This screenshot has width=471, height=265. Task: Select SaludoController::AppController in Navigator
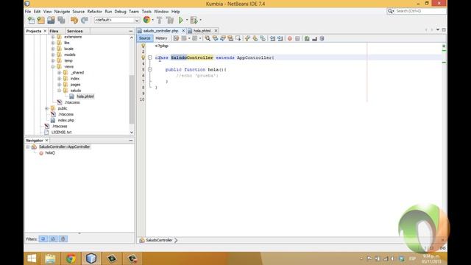pos(65,146)
